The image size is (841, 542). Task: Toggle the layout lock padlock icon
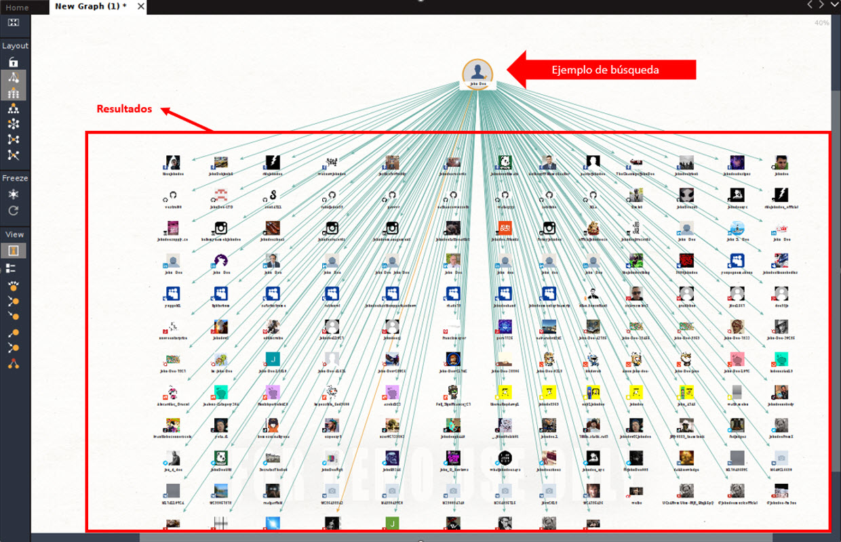[x=14, y=62]
